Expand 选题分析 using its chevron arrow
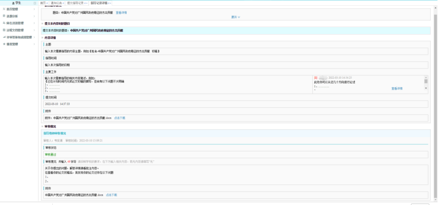Viewport: 438px width, 205px height. [34, 16]
